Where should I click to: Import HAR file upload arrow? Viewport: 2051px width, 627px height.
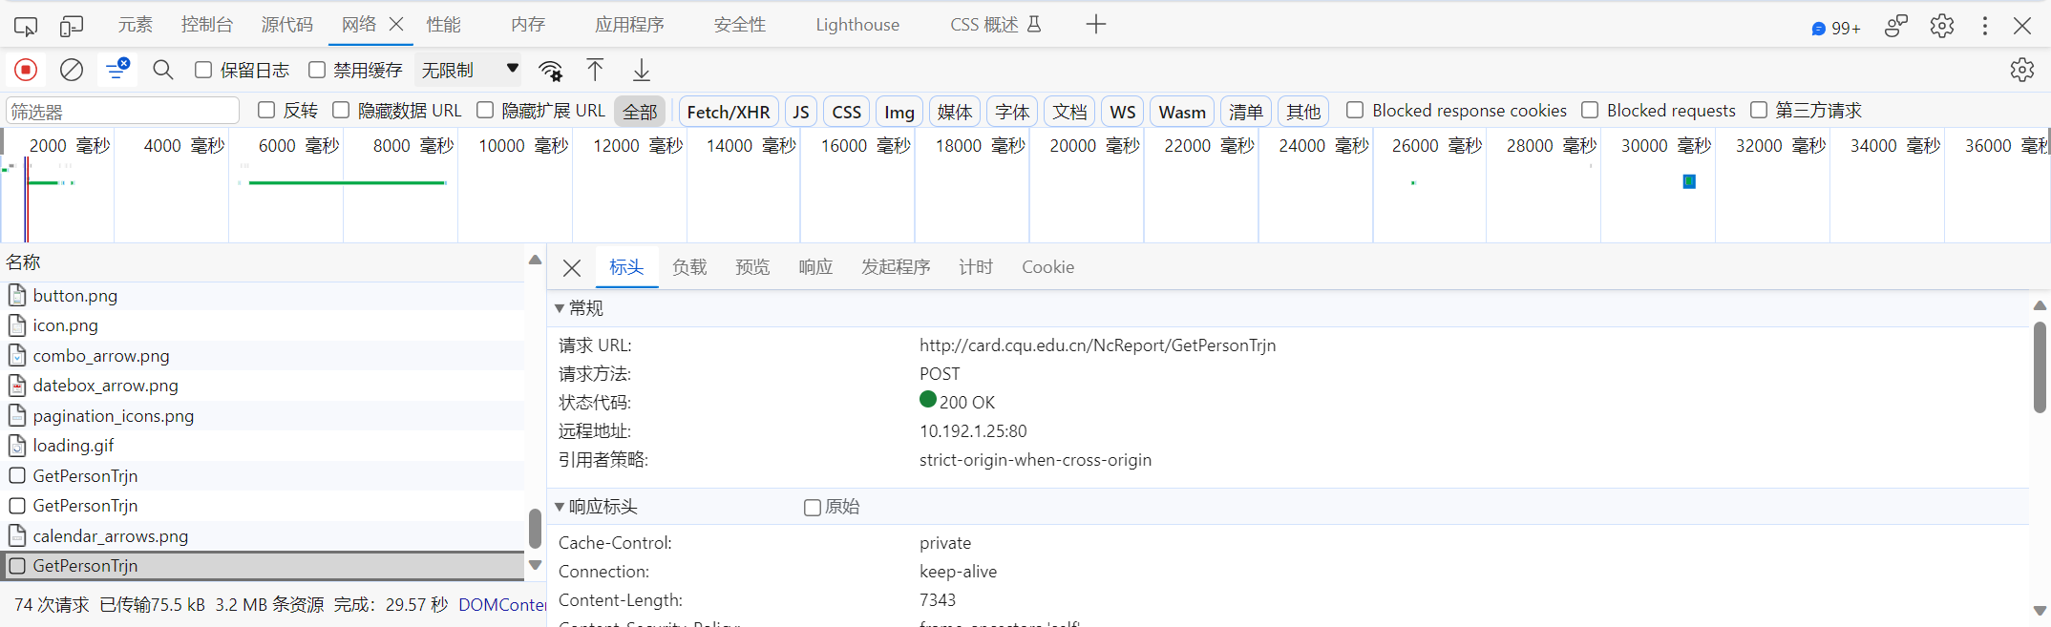(595, 70)
